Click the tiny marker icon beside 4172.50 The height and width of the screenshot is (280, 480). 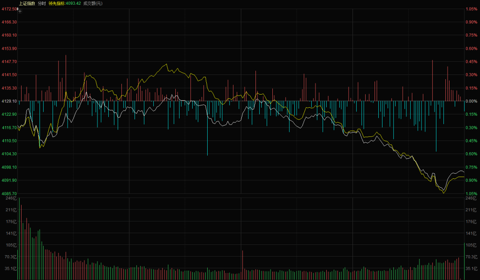click(17, 8)
